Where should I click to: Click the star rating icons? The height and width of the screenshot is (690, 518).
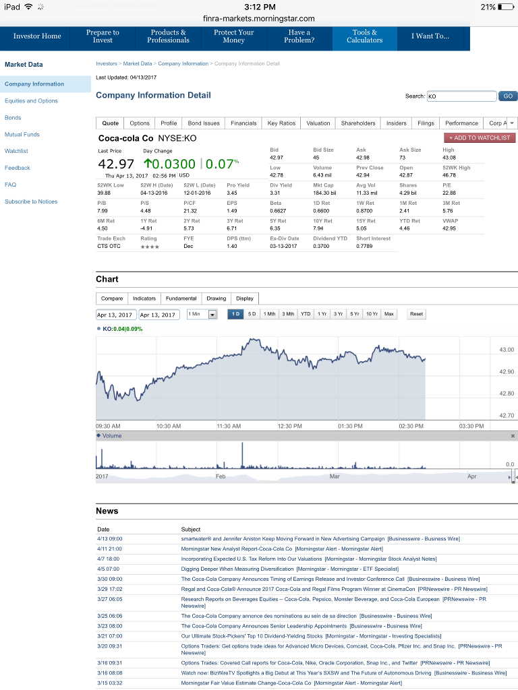150,247
